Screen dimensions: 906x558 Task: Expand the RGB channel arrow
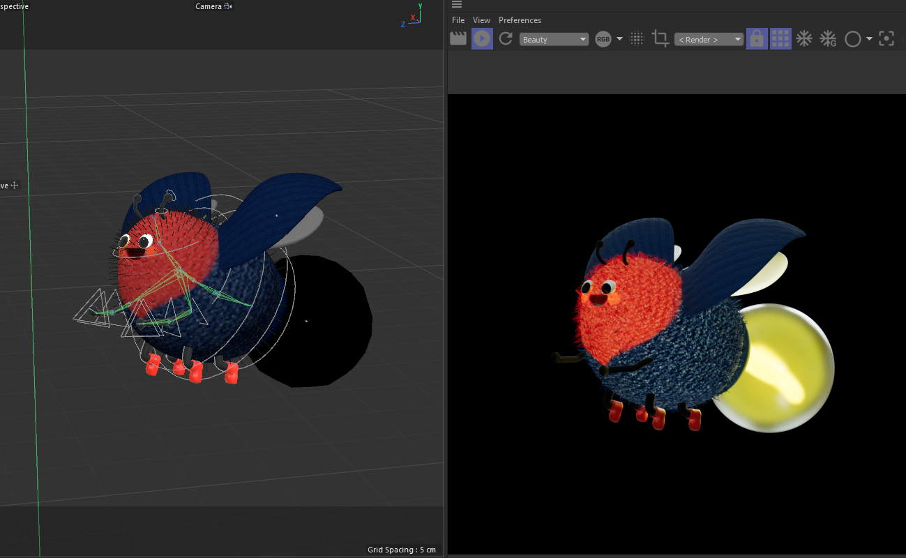(x=619, y=39)
